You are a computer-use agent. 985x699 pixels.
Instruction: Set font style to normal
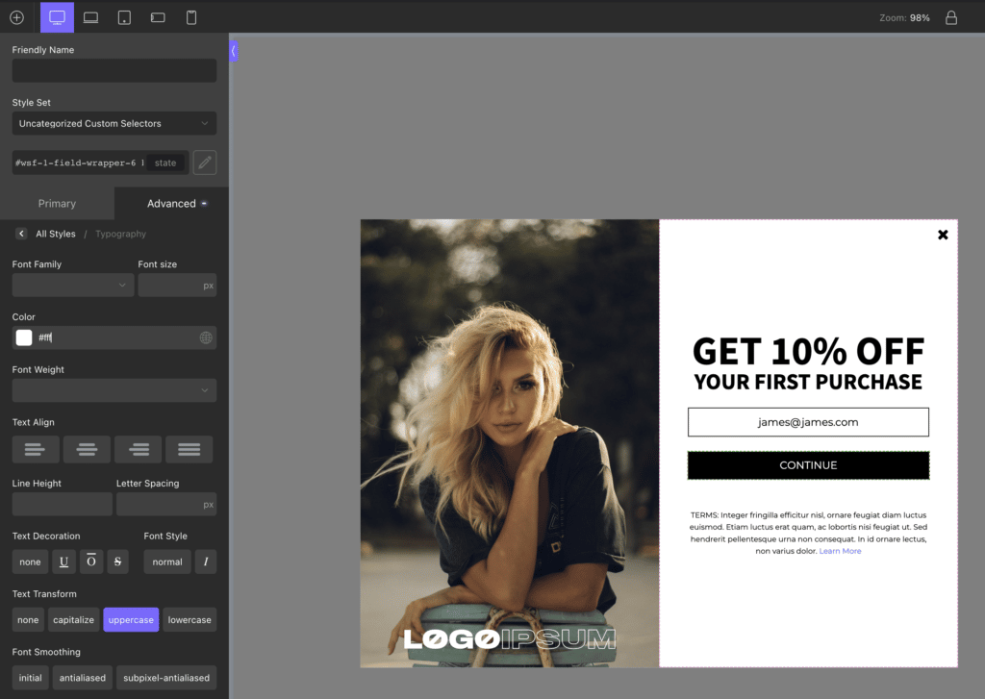[x=167, y=562]
